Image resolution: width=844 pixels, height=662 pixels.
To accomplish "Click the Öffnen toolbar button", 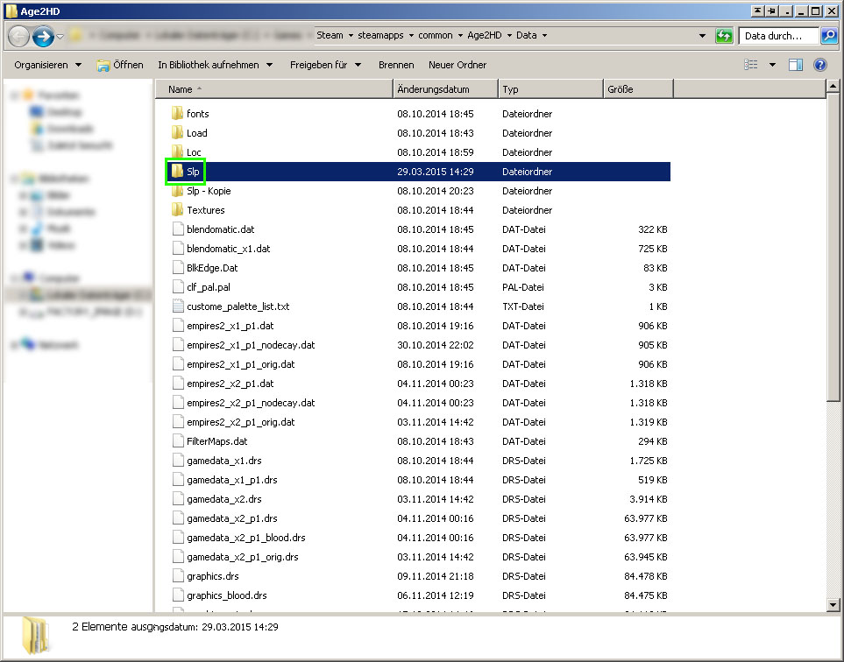I will [x=119, y=65].
